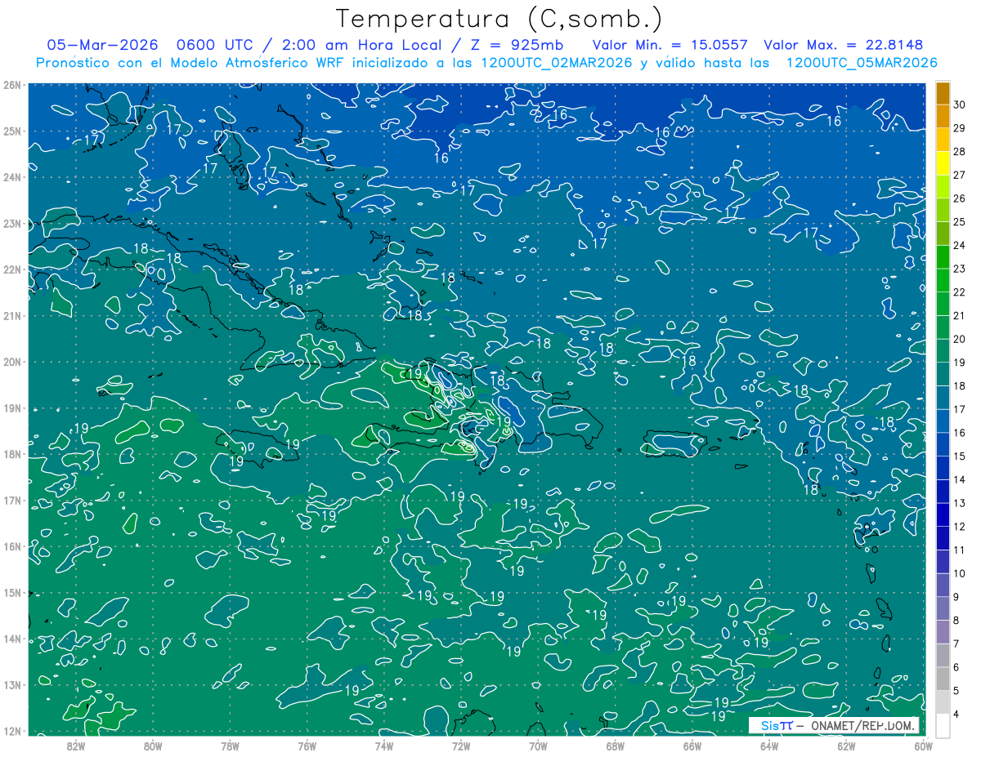This screenshot has height=757, width=981.
Task: Click the "Valor Min. = 15.0557" value
Action: point(670,45)
